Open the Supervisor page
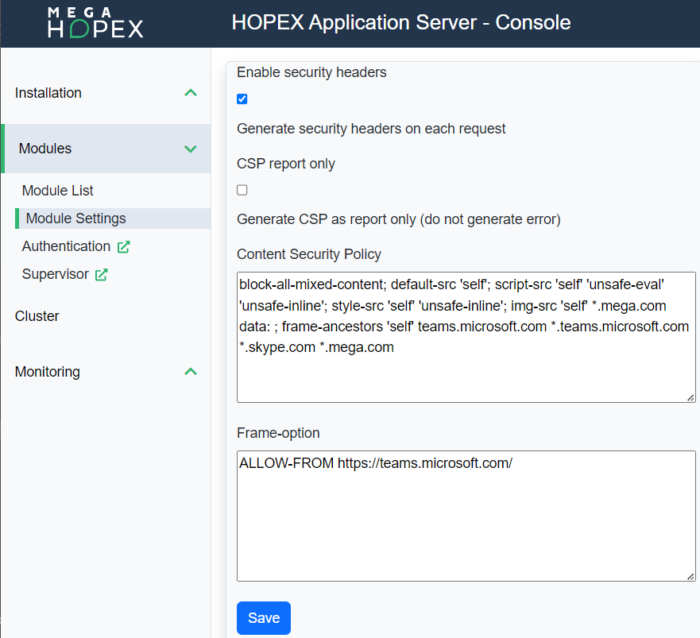Image resolution: width=700 pixels, height=638 pixels. (56, 273)
